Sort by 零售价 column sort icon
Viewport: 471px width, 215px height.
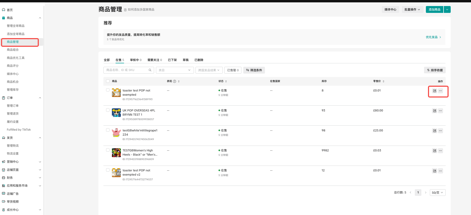(383, 81)
